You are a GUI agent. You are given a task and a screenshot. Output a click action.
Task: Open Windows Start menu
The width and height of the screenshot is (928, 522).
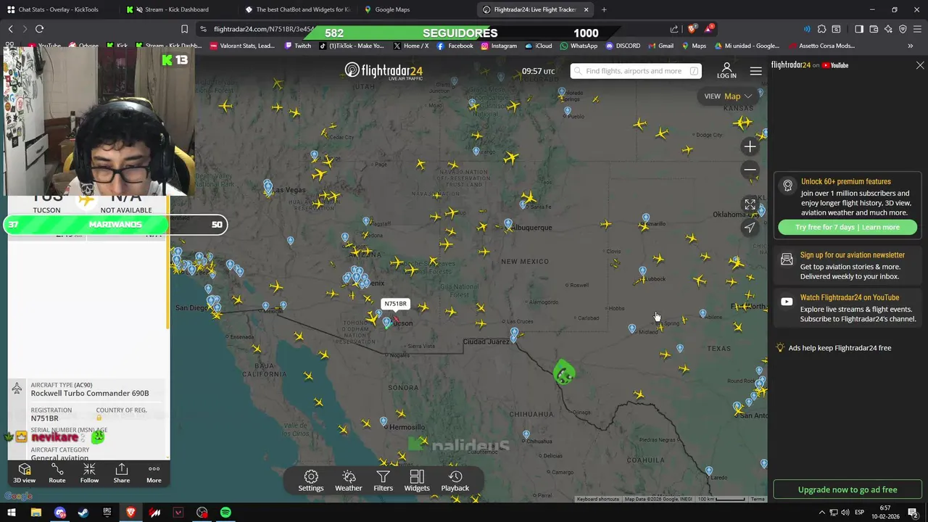point(12,513)
